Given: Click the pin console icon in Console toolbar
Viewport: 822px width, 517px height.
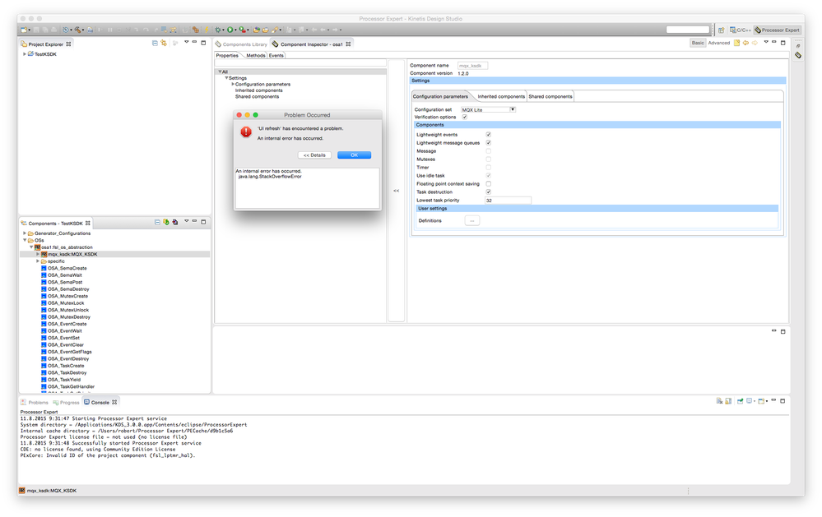Looking at the screenshot, I should (740, 401).
